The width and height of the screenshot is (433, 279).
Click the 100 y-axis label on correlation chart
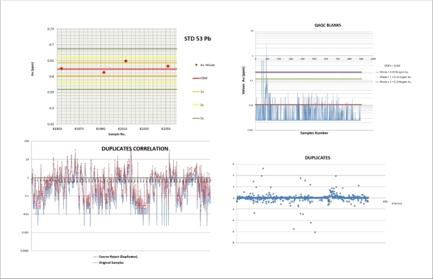point(27,141)
